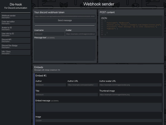Image resolution: width=166 pixels, height=125 pixels.
Task: Open the Webhook sender sidebar item
Action: (16, 16)
